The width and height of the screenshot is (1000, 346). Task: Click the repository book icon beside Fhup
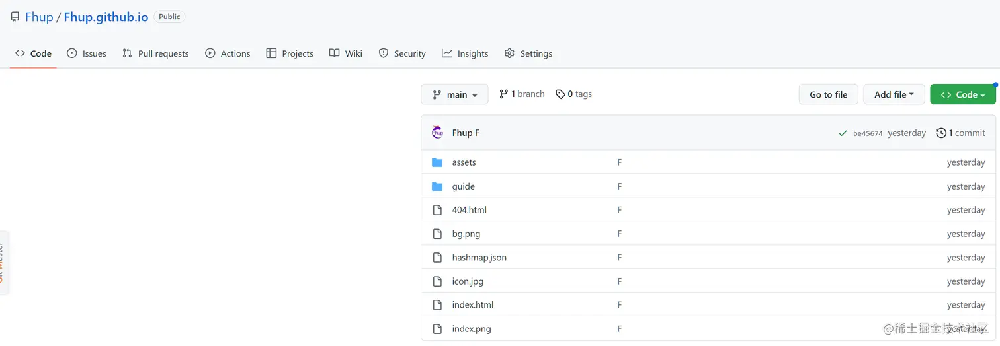click(15, 17)
